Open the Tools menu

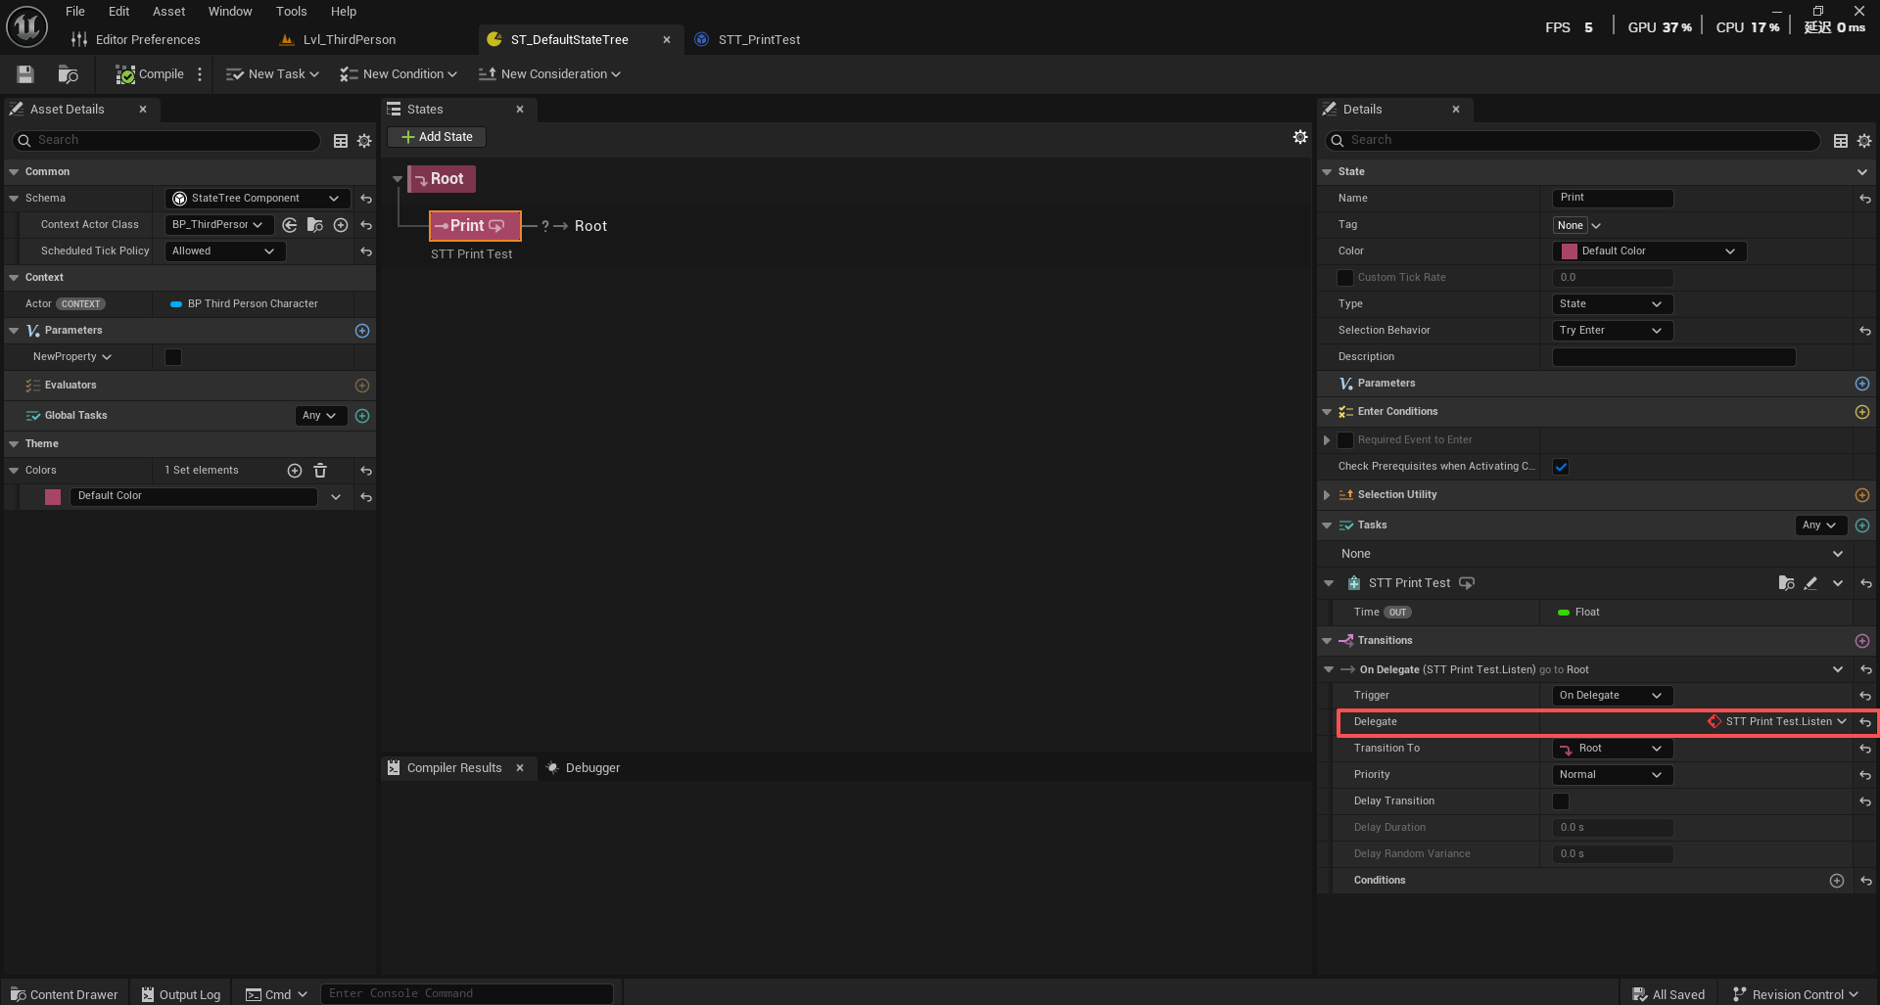pos(291,12)
